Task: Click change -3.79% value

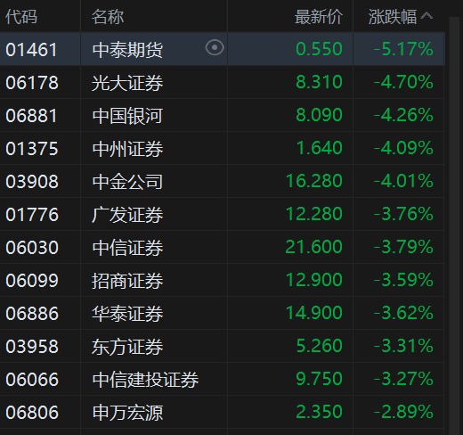Action: [403, 247]
